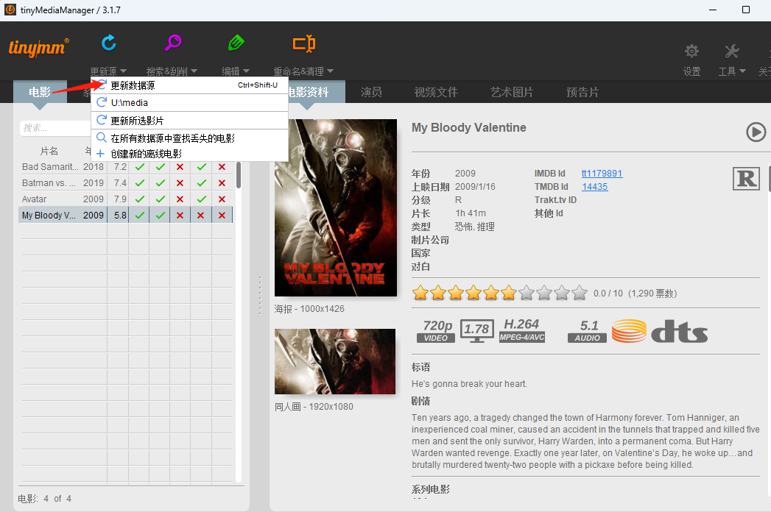This screenshot has width=771, height=512.
Task: Switch to the 演员 tab
Action: 371,92
